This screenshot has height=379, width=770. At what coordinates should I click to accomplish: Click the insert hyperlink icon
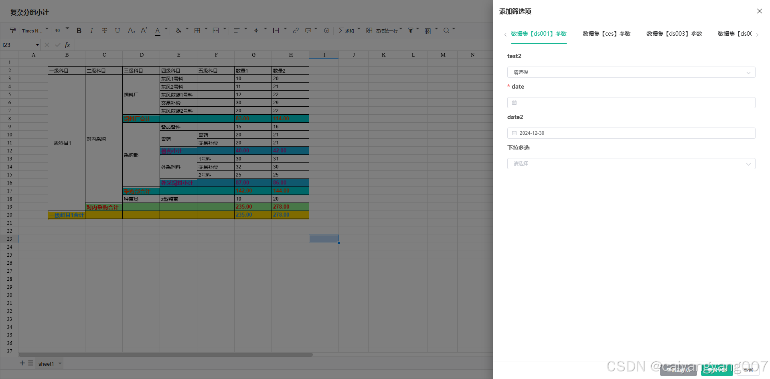296,30
